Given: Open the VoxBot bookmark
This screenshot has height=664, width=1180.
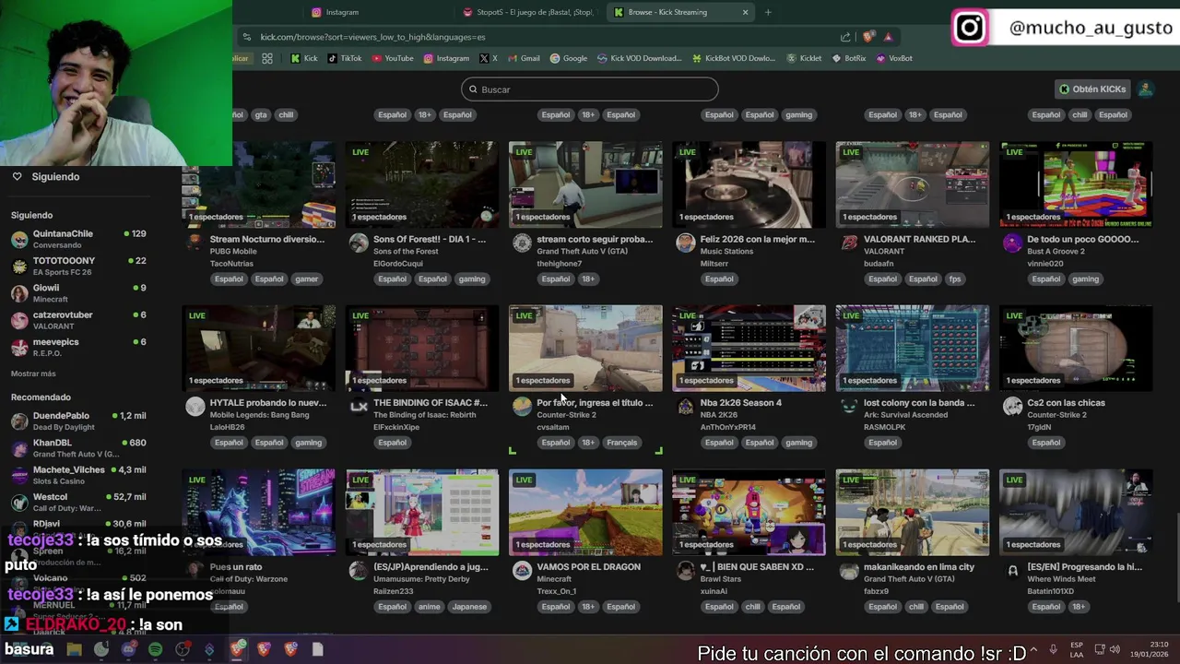Looking at the screenshot, I should pos(894,58).
